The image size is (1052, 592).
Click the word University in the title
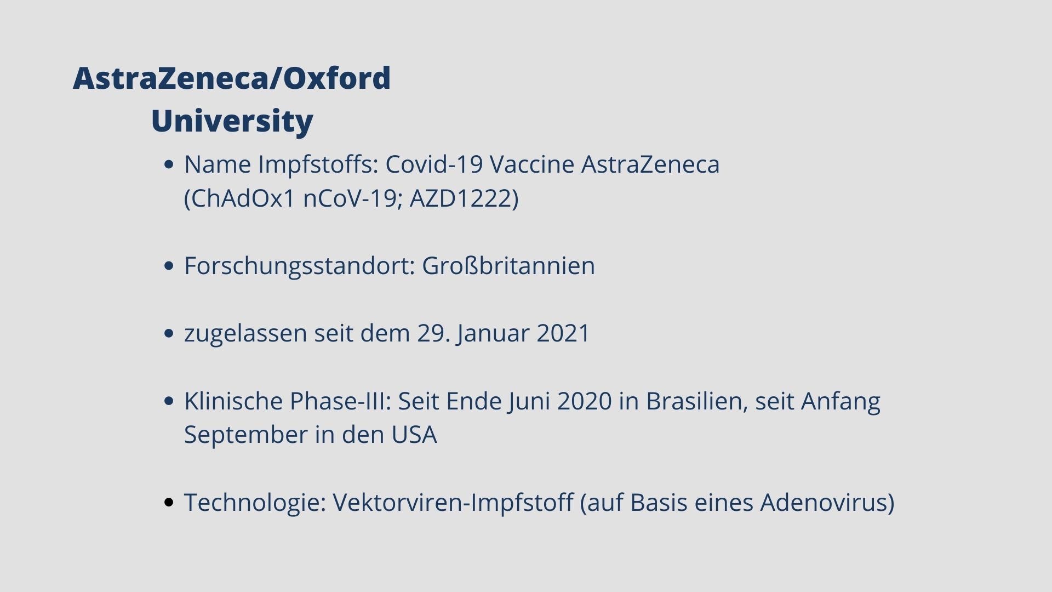coord(232,121)
